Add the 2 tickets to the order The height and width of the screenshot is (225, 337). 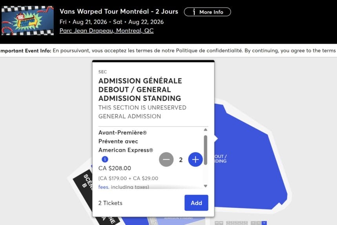[x=196, y=203]
